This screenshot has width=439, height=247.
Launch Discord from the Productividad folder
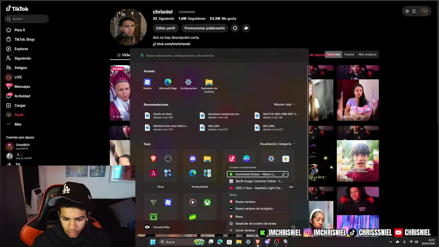click(193, 158)
